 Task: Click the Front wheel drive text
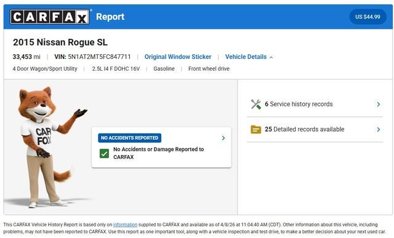coord(209,69)
